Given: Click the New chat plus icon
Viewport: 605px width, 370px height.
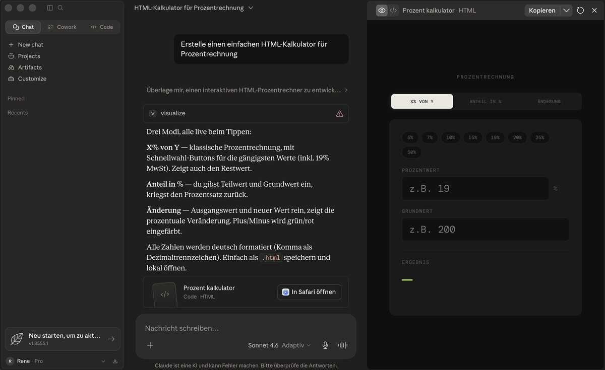Looking at the screenshot, I should tap(11, 45).
